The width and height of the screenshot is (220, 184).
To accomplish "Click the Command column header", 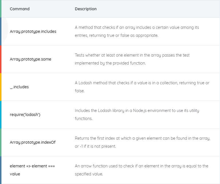I will tap(20, 9).
